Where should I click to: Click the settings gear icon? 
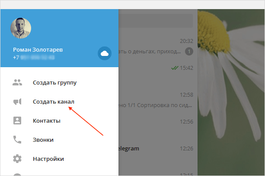tap(17, 159)
